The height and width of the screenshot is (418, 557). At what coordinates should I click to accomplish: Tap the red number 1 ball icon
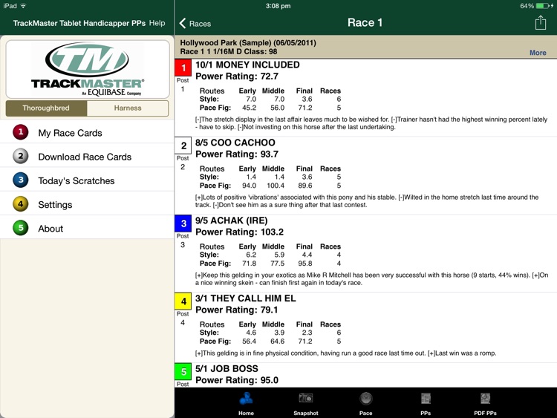[x=21, y=132]
